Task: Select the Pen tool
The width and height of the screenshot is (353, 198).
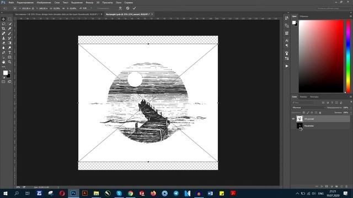Action: click(x=3, y=53)
